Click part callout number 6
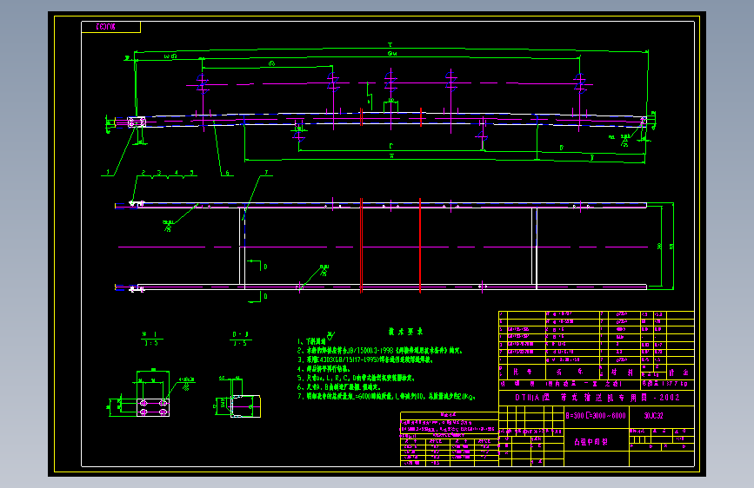Image resolution: width=754 pixels, height=488 pixels. tap(227, 173)
